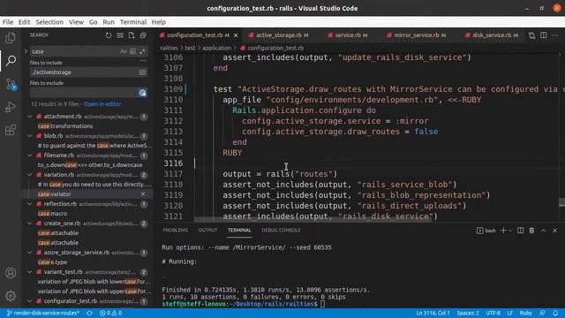The width and height of the screenshot is (565, 318).
Task: Synchronize changes icon in status bar
Action: coord(89,313)
